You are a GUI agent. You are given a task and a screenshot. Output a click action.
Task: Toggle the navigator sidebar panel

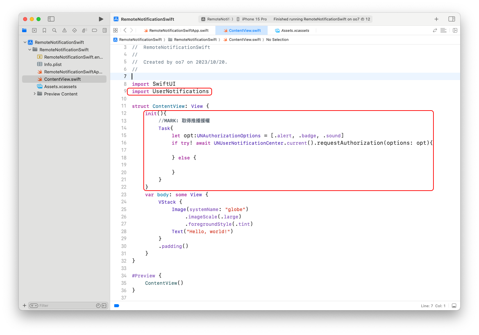tap(51, 19)
